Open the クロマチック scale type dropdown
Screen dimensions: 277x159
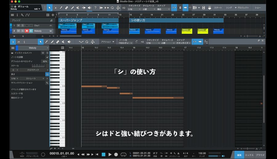tap(34, 70)
